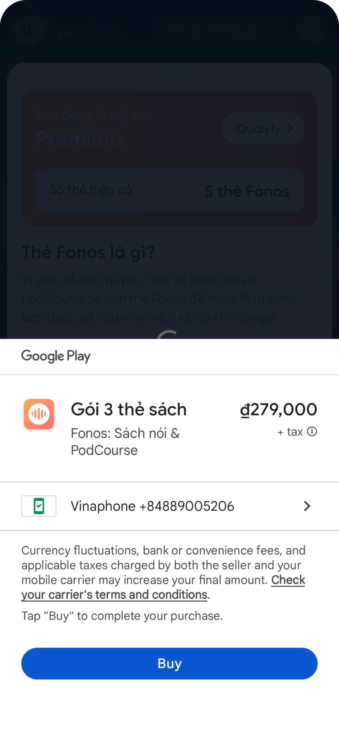Tap the icon left of 5 thẻ Fonos header
339x736 pixels.
pyautogui.click(x=176, y=31)
